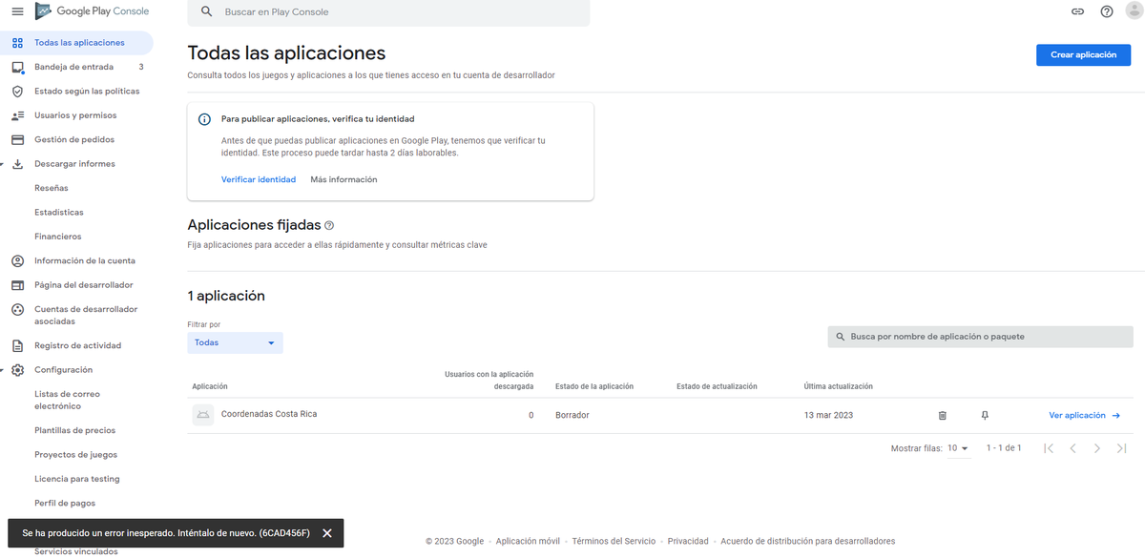Open Bandeja de entrada menu item

coord(76,68)
